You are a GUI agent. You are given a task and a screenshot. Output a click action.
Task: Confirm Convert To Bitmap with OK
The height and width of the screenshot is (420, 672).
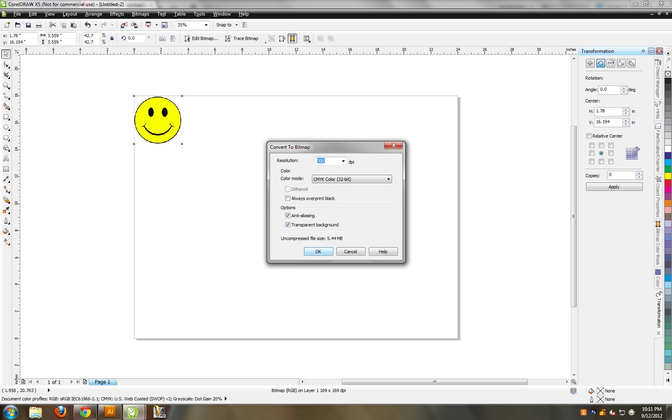(x=318, y=252)
